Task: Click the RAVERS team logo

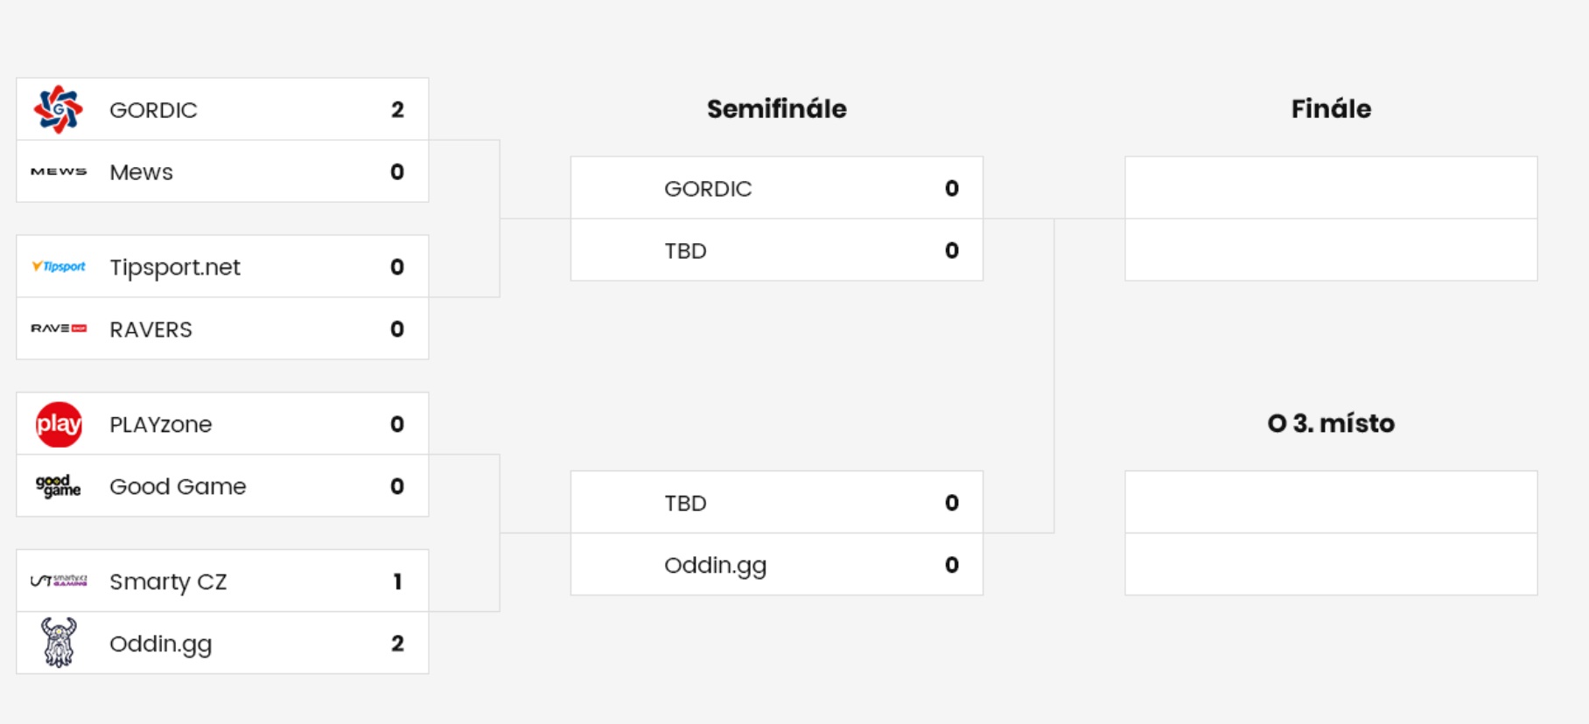Action: [x=59, y=329]
